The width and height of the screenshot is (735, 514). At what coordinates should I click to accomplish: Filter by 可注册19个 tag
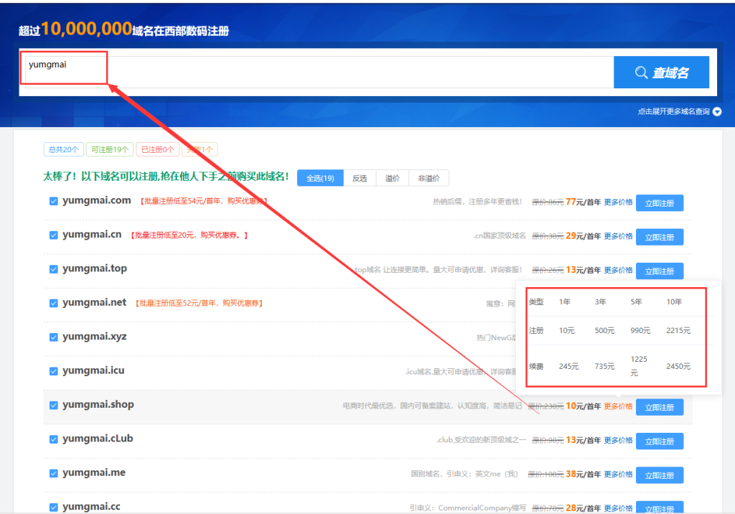point(109,149)
